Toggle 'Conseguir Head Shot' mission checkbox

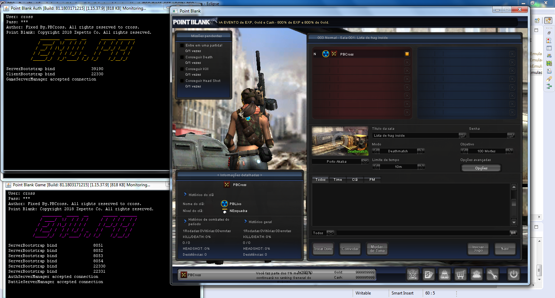coord(182,80)
